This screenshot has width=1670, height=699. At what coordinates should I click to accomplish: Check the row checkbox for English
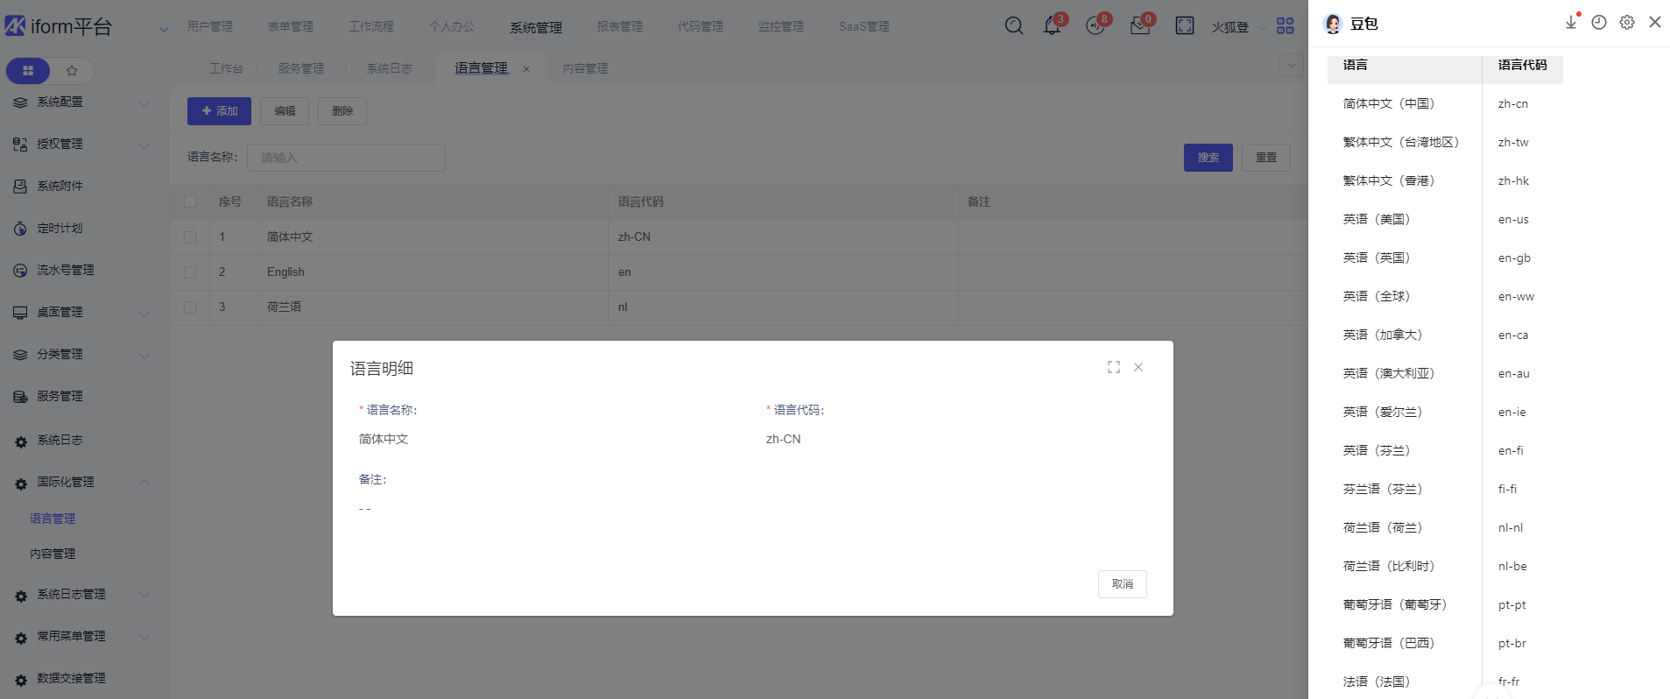tap(190, 272)
